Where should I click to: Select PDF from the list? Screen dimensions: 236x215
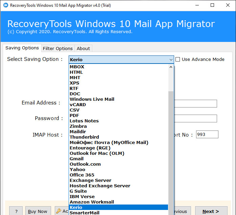tap(119, 116)
